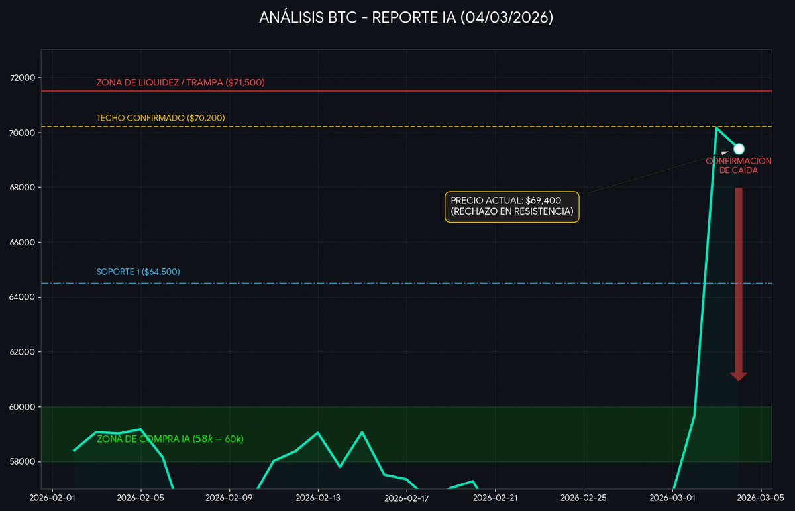Click the 2026-02-21 date label
This screenshot has width=795, height=511.
496,498
